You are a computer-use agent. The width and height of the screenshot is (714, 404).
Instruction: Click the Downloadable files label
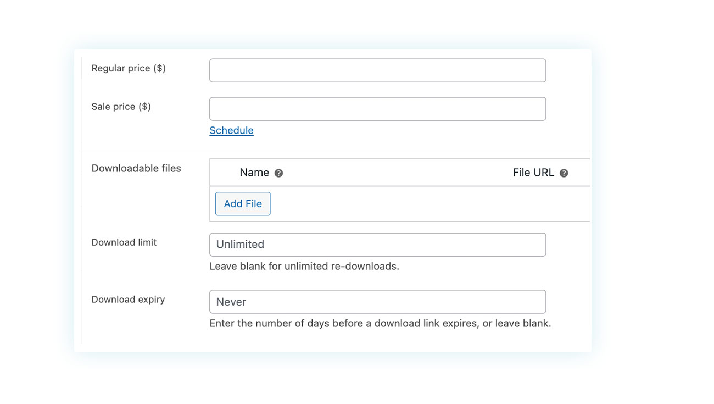pyautogui.click(x=136, y=168)
